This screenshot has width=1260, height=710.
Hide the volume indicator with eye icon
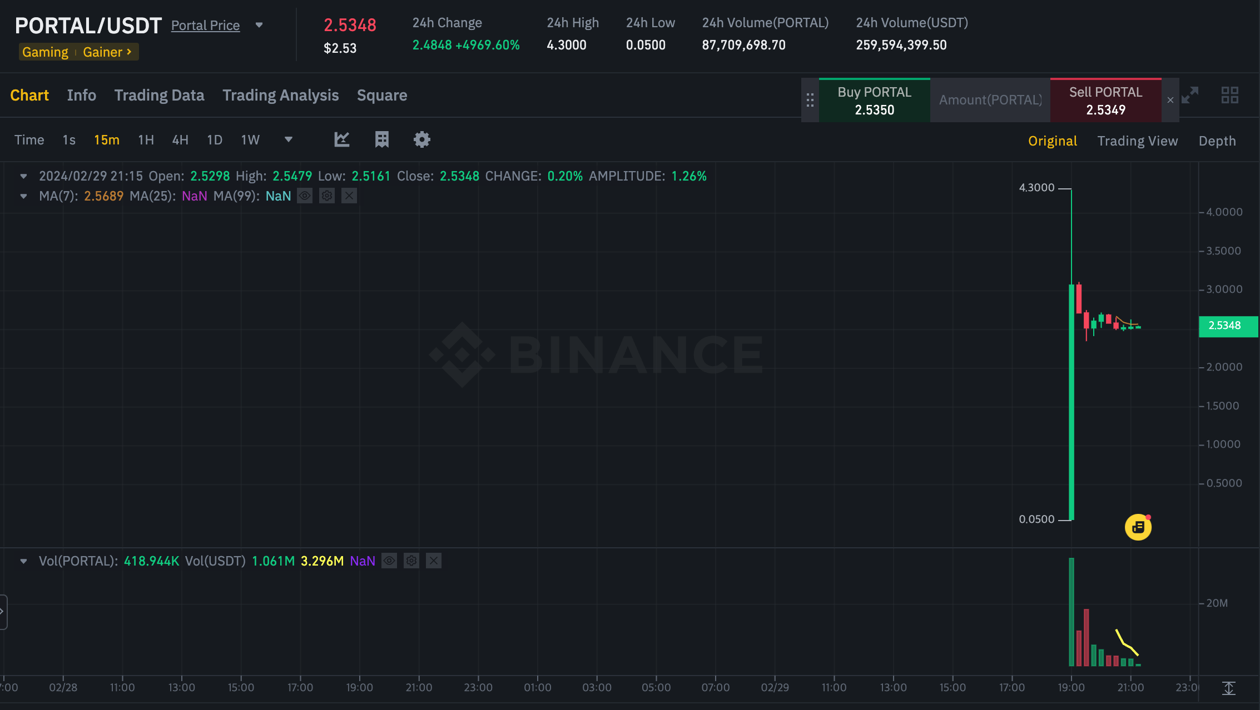(x=389, y=561)
